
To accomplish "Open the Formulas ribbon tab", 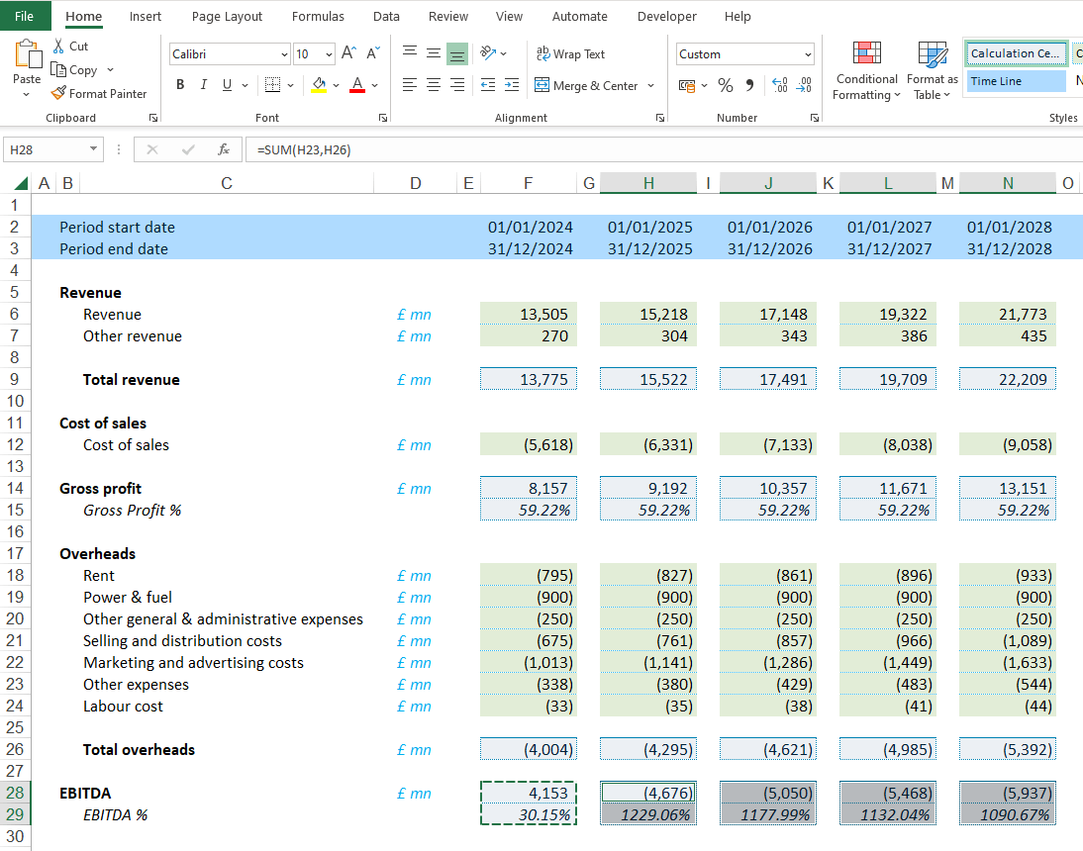I will pyautogui.click(x=318, y=16).
